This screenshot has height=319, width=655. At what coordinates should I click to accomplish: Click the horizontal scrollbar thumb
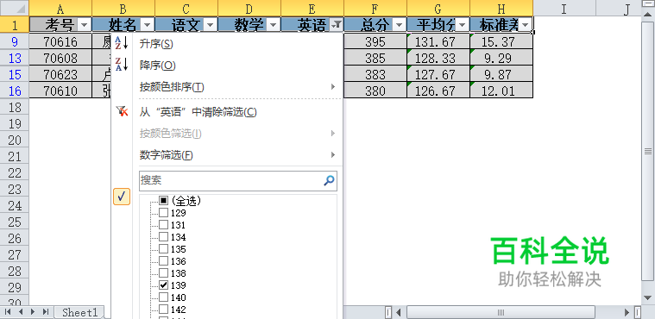[501, 312]
